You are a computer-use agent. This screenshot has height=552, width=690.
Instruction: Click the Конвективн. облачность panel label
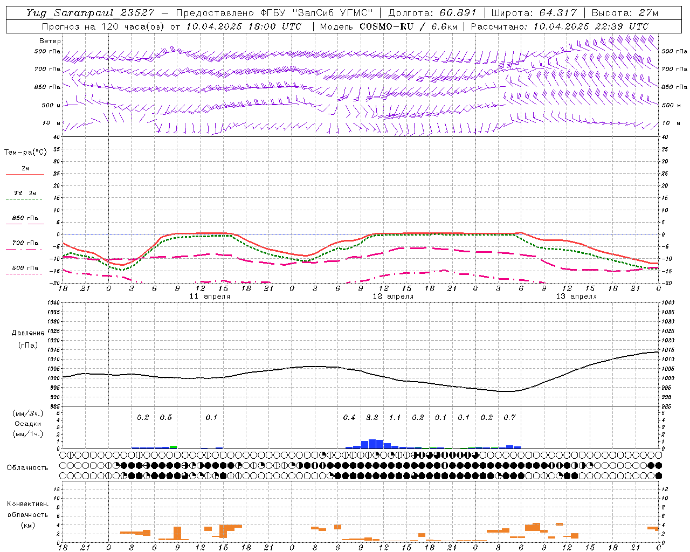(x=27, y=509)
